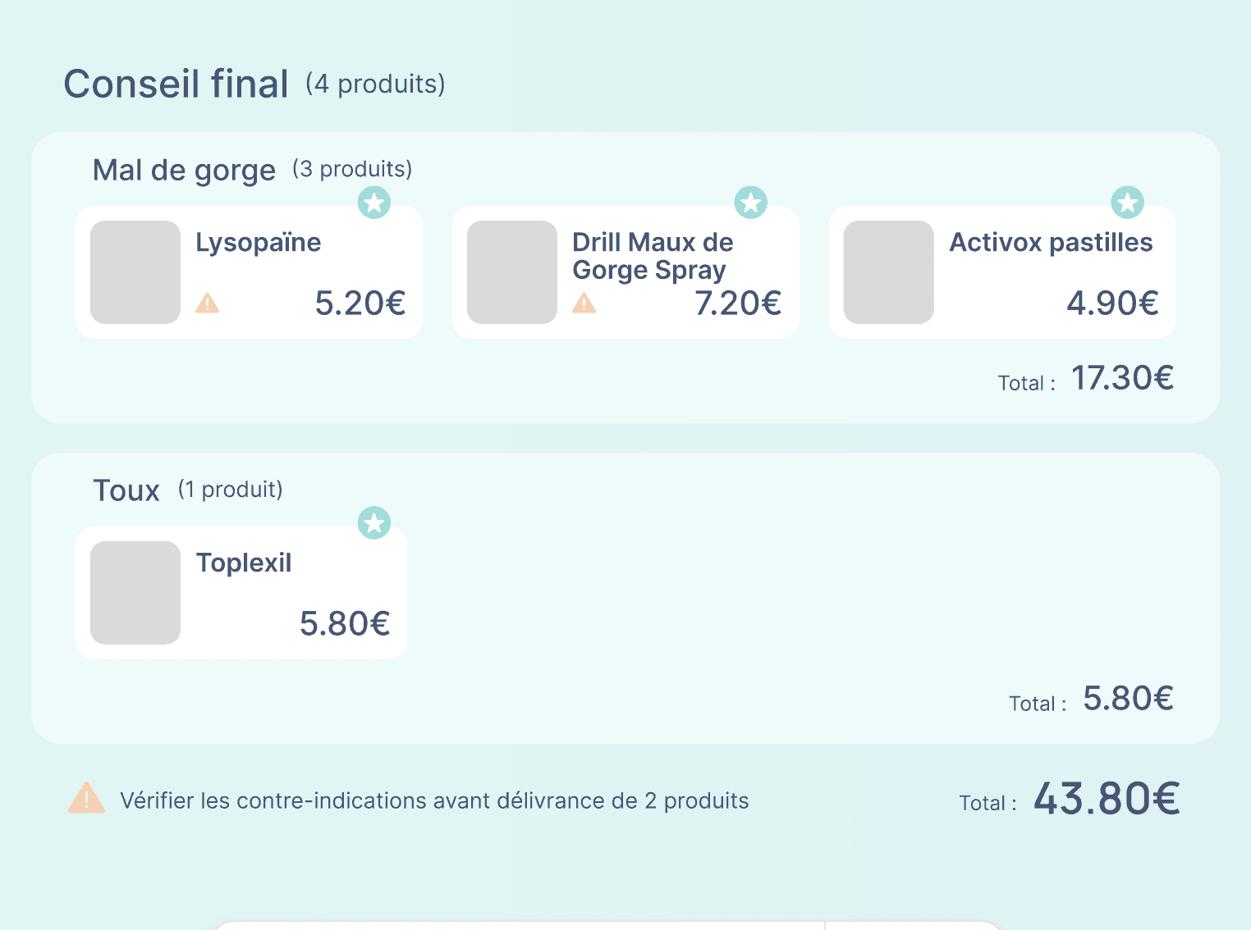
Task: Click the Toplexil product thumbnail
Action: [x=135, y=592]
